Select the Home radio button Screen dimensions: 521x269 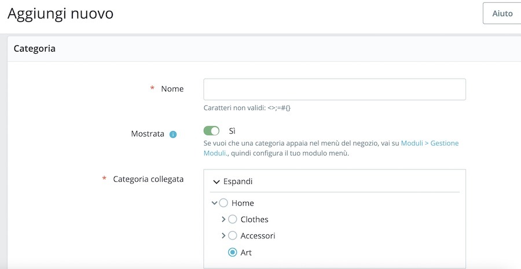point(223,203)
